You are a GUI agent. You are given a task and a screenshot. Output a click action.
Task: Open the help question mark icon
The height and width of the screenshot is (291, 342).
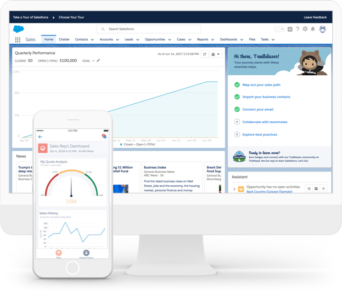coord(297,29)
